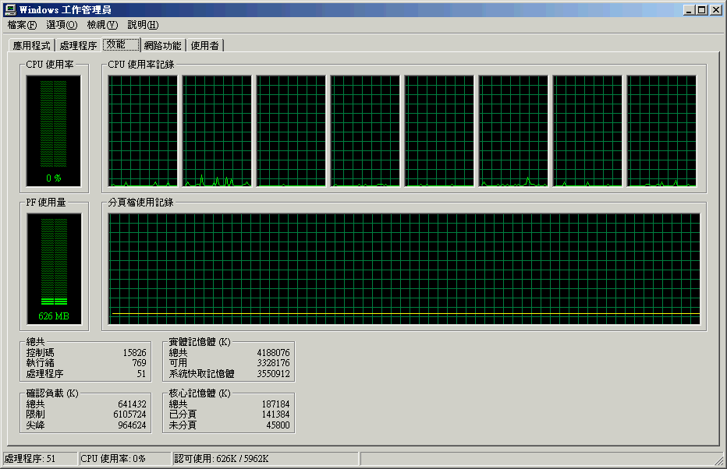Select the 效能 tab
Screen dimensions: 727x469
121,44
